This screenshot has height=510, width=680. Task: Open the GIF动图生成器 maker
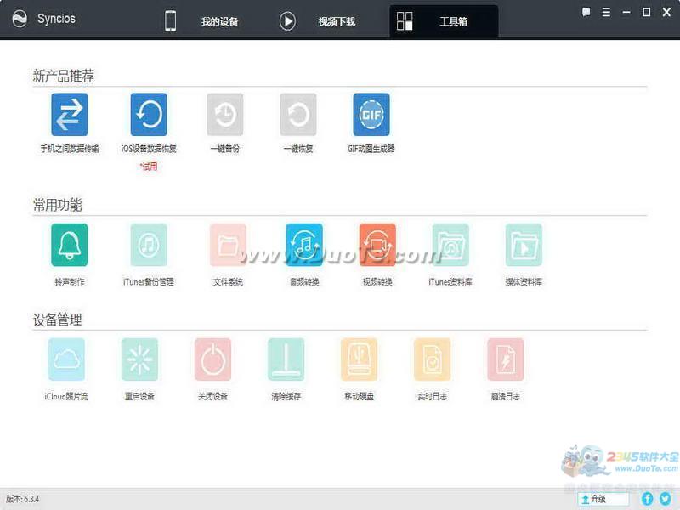coord(371,115)
